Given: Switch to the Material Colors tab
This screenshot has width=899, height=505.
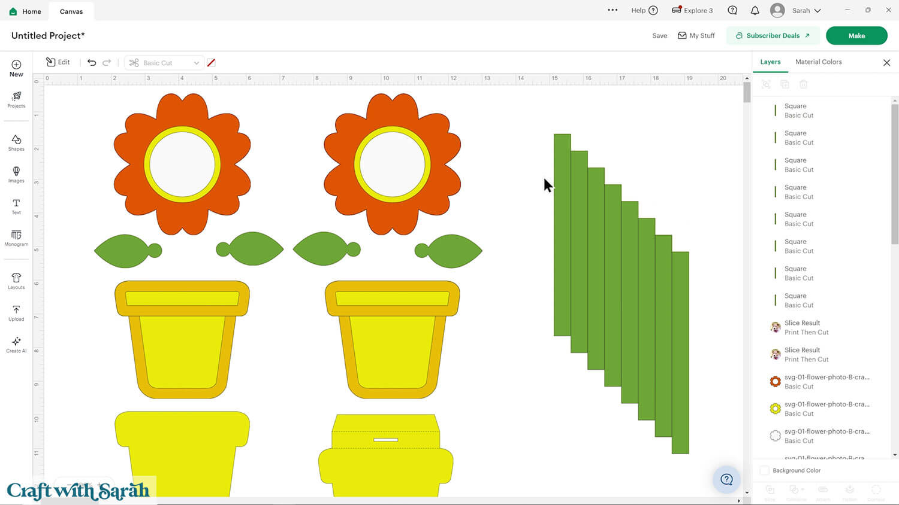Looking at the screenshot, I should tap(818, 62).
